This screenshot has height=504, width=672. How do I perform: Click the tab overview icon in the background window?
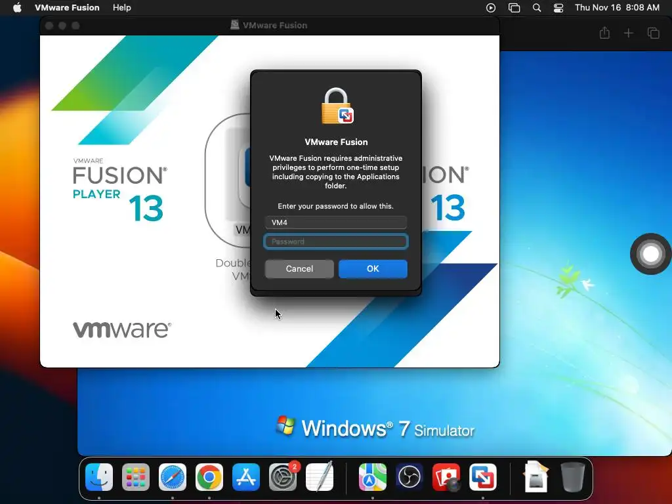point(653,33)
